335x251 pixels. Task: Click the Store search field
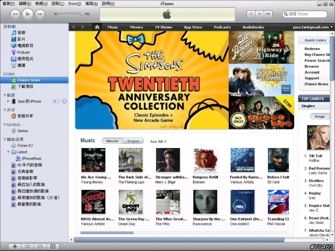pos(305,14)
